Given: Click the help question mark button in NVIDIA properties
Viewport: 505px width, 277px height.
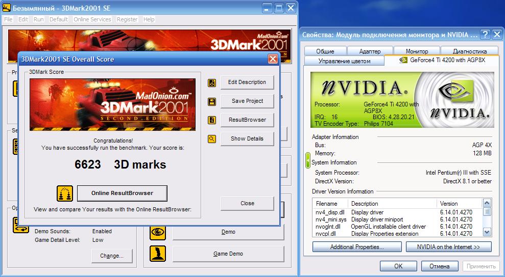Looking at the screenshot, I should pyautogui.click(x=485, y=35).
